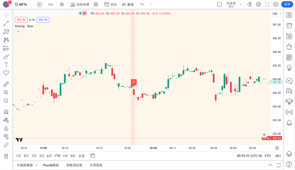Select the YTD time range
Screen dimensions: 295x170
[57, 156]
